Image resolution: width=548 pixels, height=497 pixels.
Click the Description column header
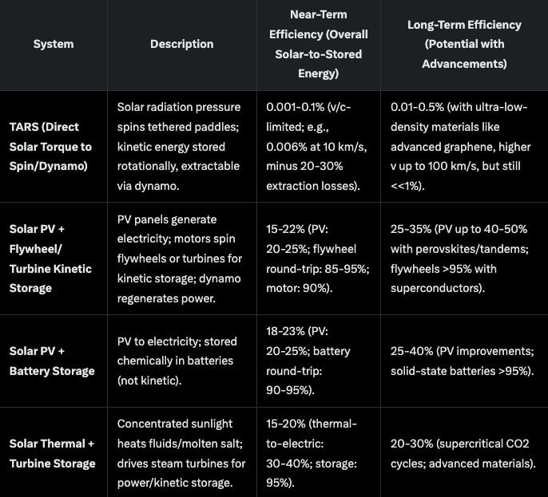(x=181, y=44)
